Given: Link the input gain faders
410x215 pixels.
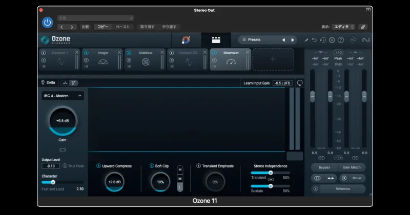Looking at the screenshot, I should pyautogui.click(x=321, y=158).
